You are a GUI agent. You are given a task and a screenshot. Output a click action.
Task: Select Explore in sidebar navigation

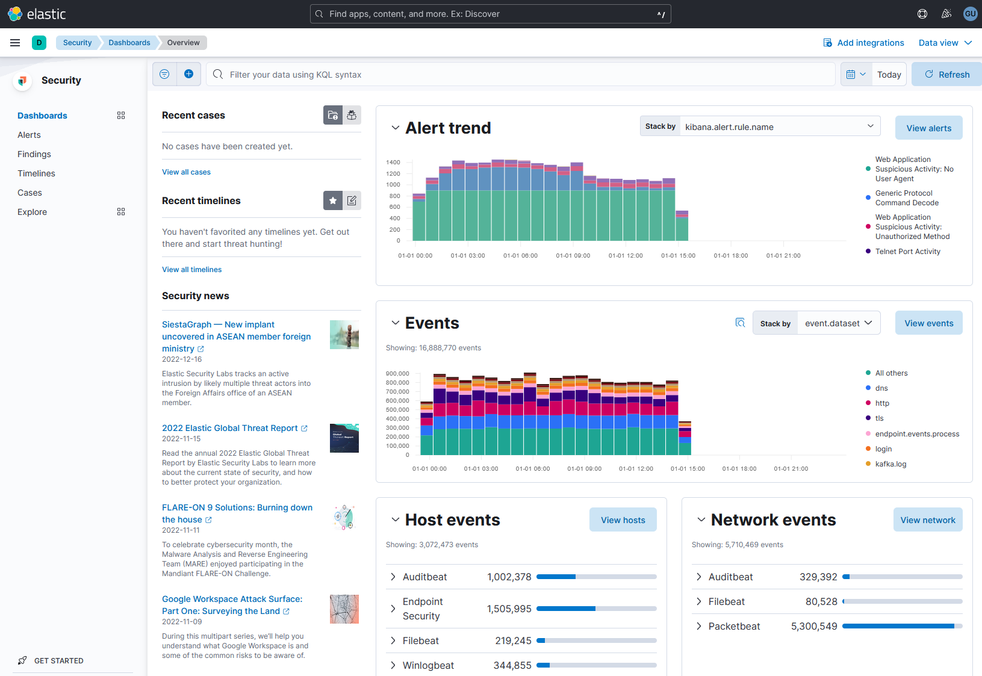click(32, 212)
